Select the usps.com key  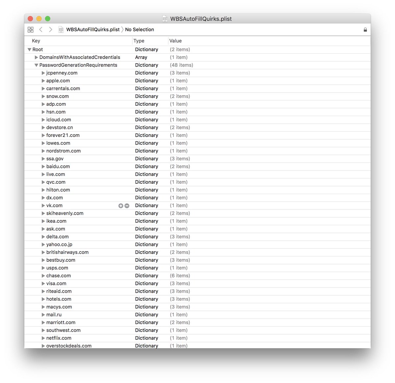point(57,268)
